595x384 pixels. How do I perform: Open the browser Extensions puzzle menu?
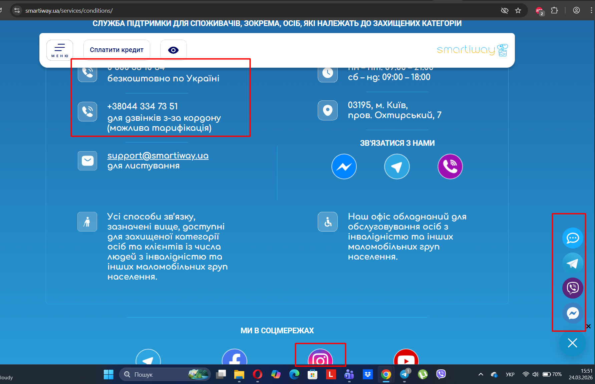coord(554,10)
